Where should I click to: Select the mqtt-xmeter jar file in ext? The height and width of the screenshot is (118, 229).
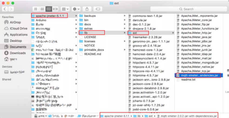pyautogui.click(x=199, y=75)
